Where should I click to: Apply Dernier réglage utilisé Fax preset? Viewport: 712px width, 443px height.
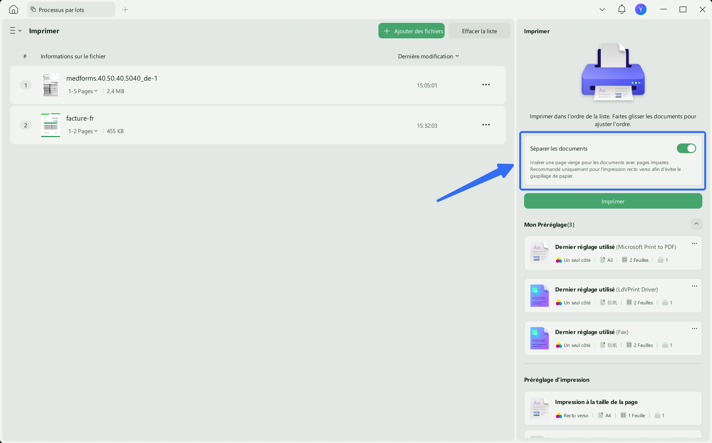pyautogui.click(x=613, y=338)
